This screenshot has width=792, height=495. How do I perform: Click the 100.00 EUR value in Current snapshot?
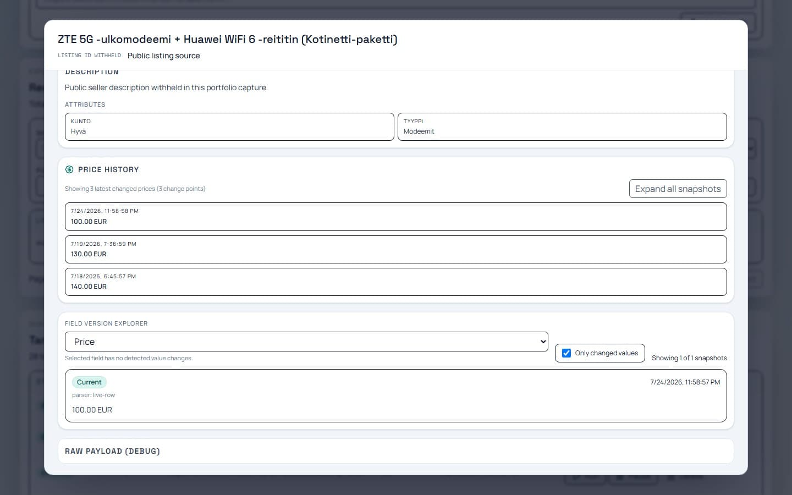(92, 410)
